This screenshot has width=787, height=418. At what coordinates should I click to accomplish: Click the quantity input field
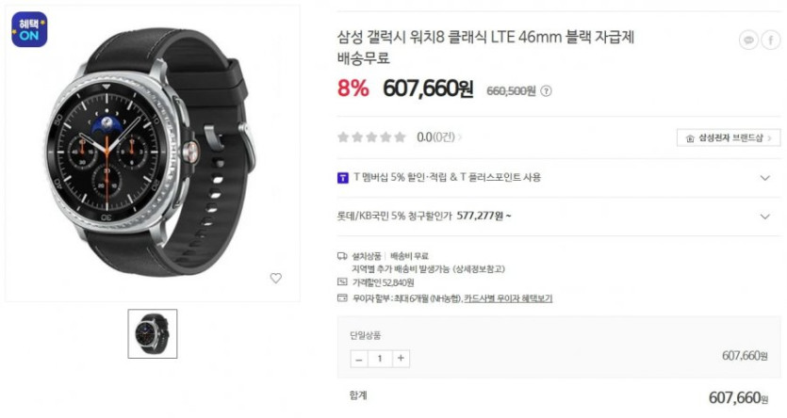pos(380,359)
